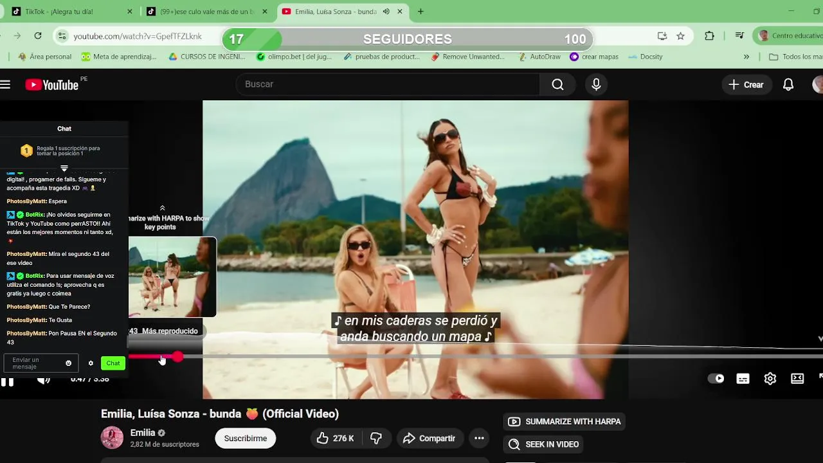Mute the video volume icon

[43, 381]
